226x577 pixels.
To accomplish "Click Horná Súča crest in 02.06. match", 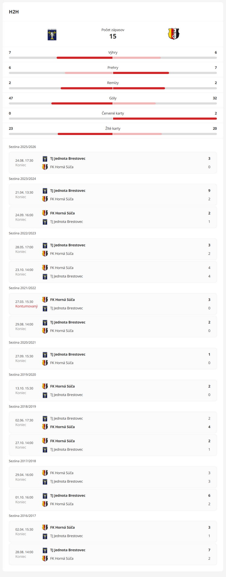I will [45, 427].
